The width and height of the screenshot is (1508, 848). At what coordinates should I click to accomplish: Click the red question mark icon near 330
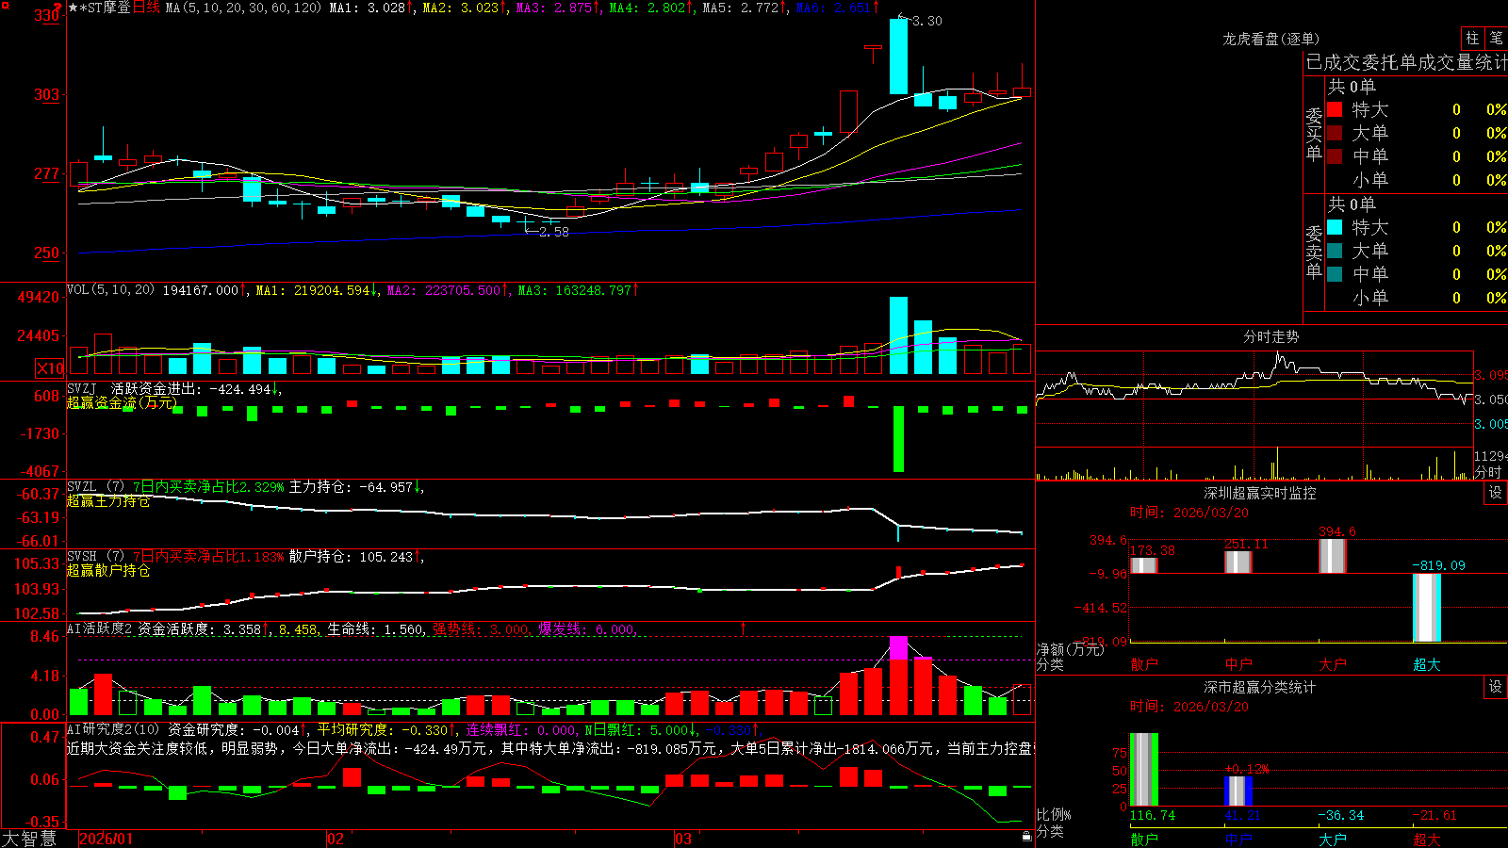coord(57,8)
